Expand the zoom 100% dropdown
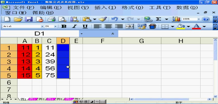Image resolution: width=218 pixels, height=104 pixels. (199, 19)
